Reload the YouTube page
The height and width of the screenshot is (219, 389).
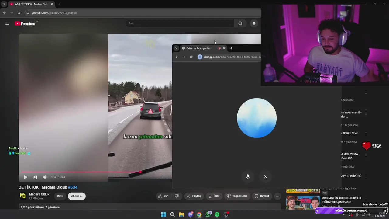point(19,13)
